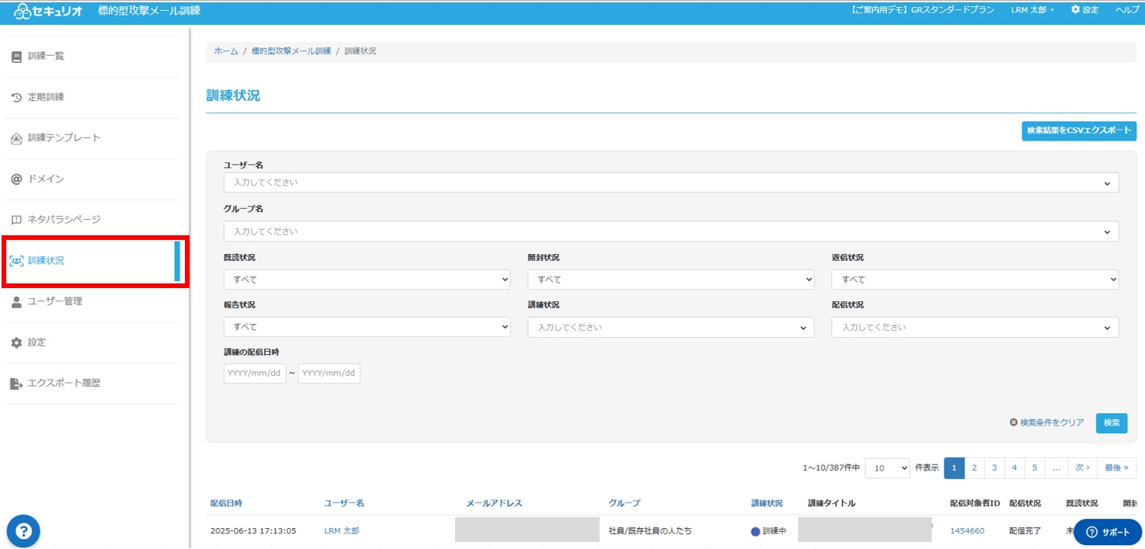Open 配信対象者ID 1454660 link
This screenshot has width=1145, height=549.
click(x=967, y=531)
